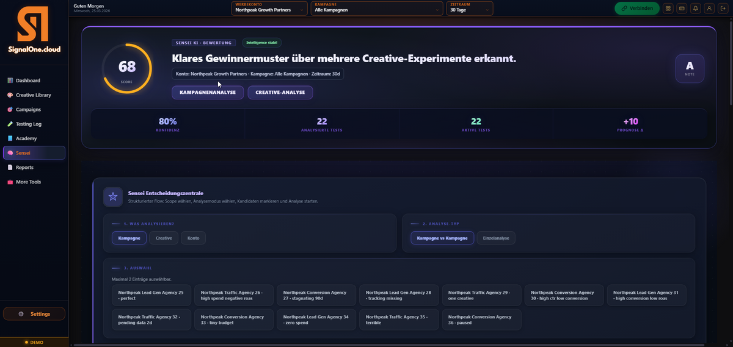Choose Kampagne vs Kampagne analysis type
This screenshot has width=733, height=347.
443,238
